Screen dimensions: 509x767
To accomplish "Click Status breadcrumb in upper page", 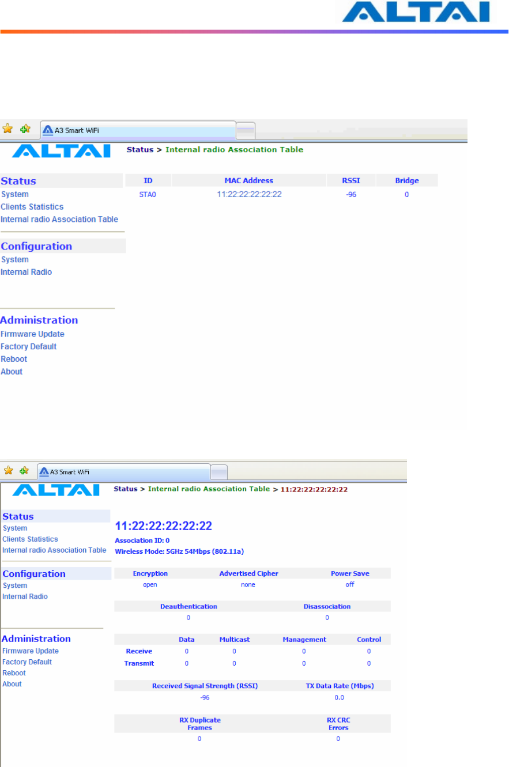I will tap(139, 149).
